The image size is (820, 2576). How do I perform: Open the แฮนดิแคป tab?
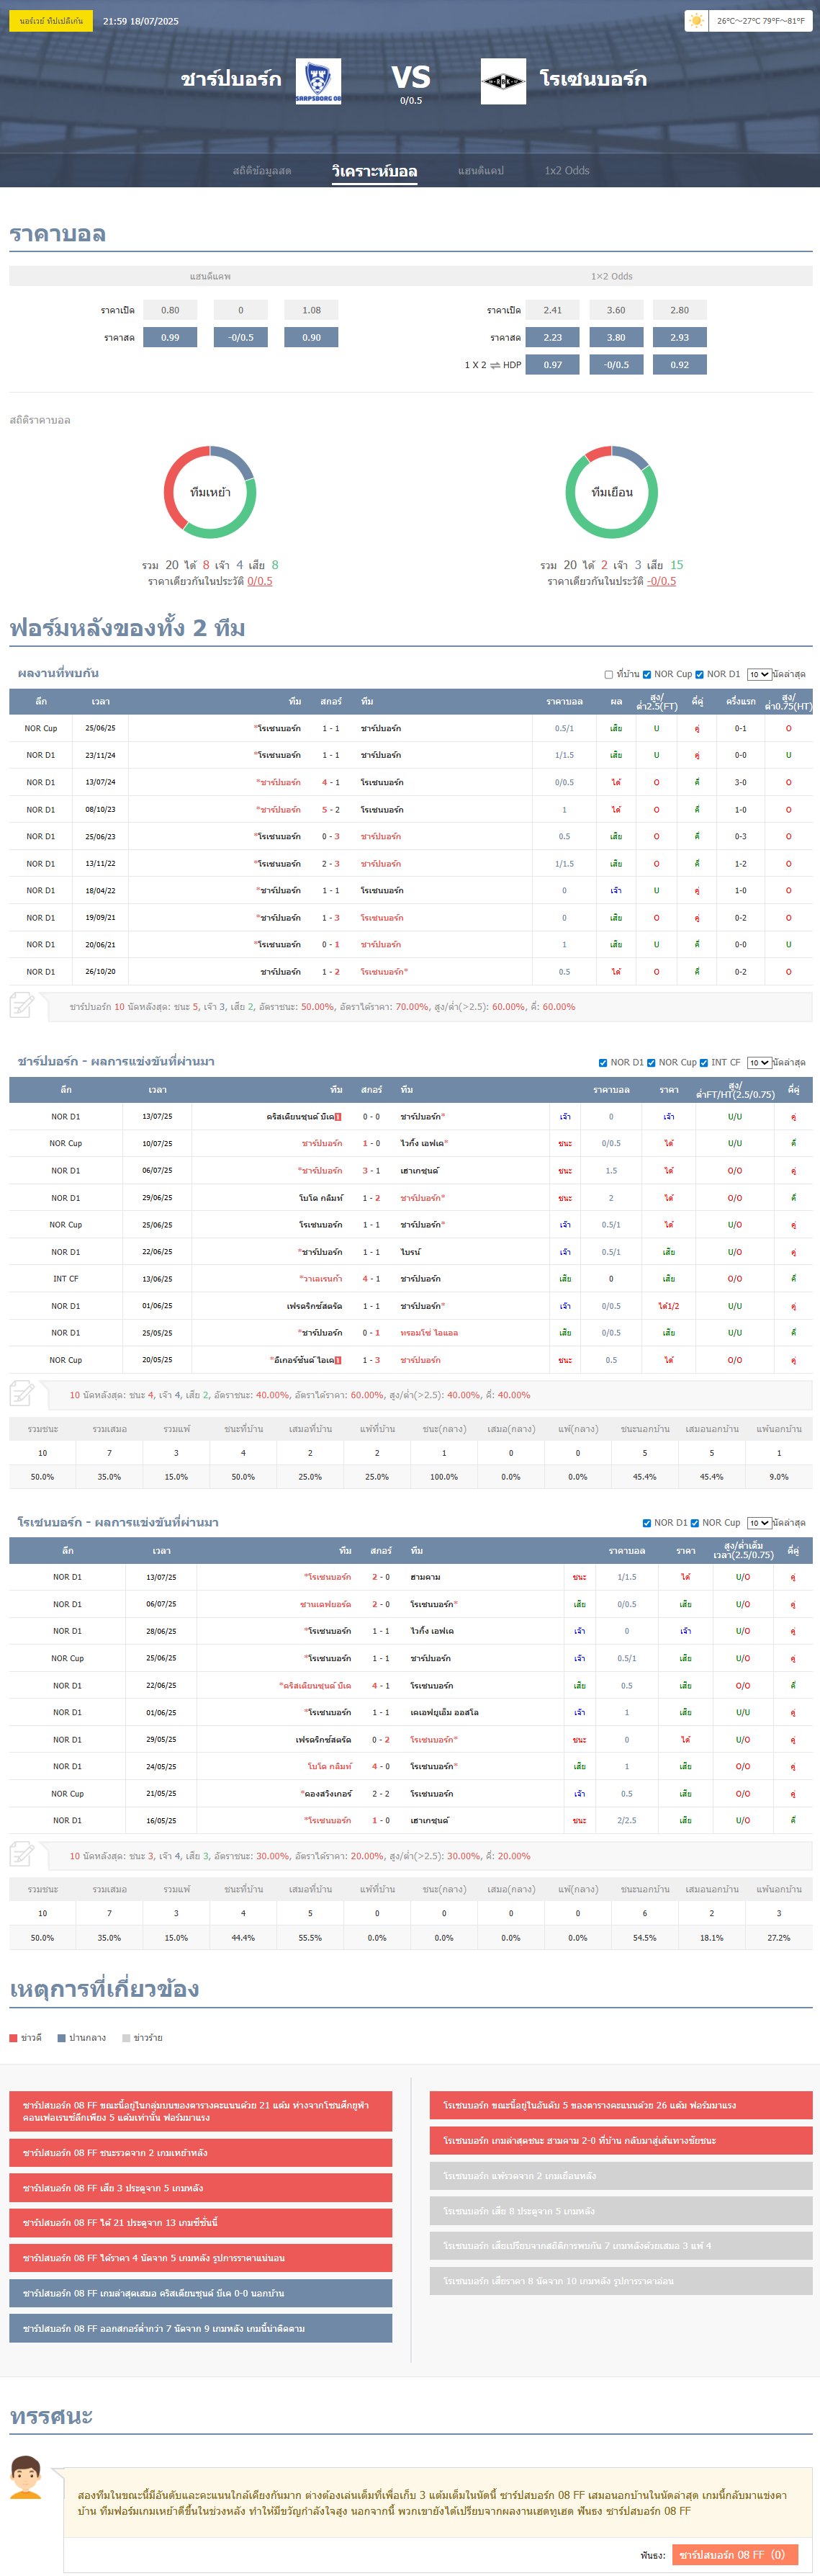coord(481,171)
